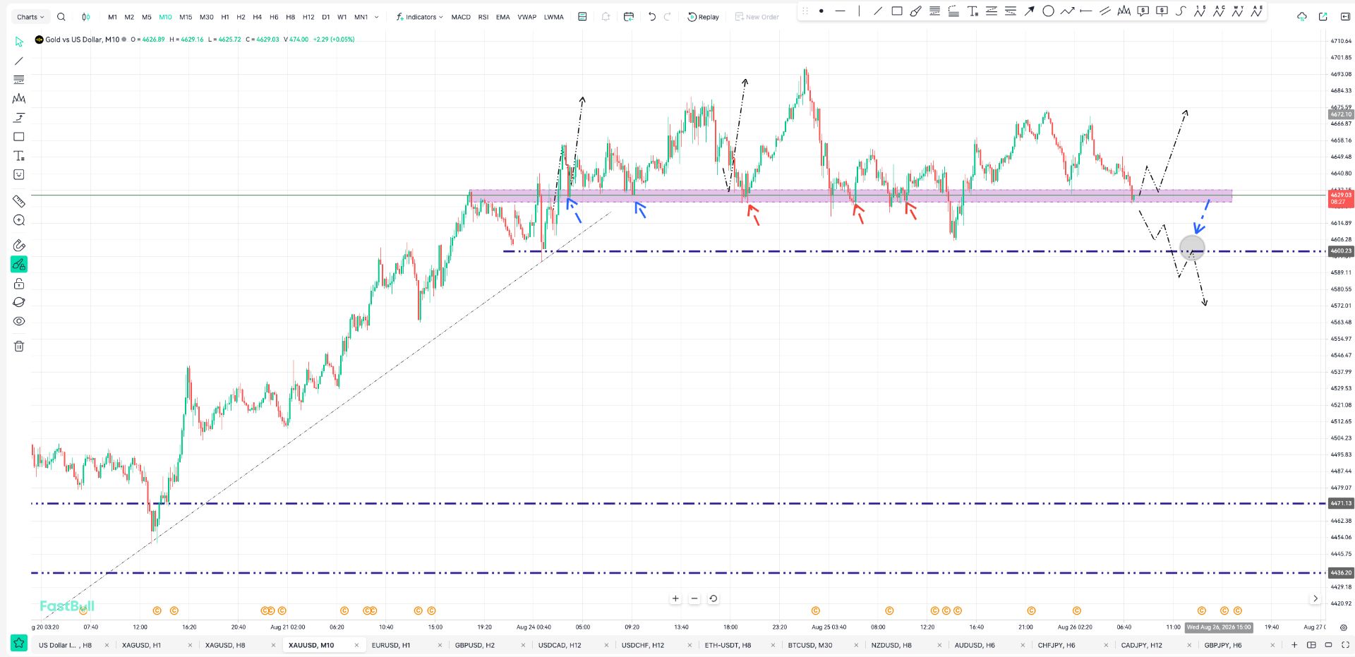Select the dot marker tool
This screenshot has height=657, width=1355.
821,11
